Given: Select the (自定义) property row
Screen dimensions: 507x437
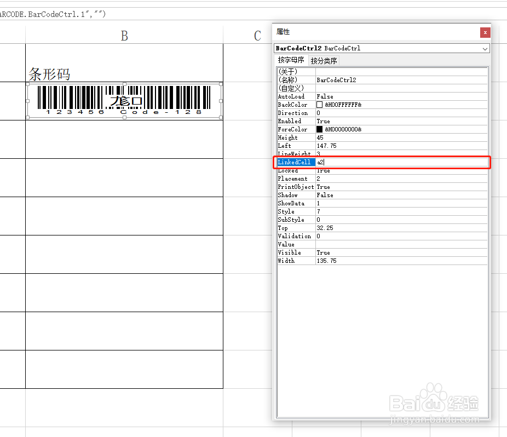Looking at the screenshot, I should pos(382,88).
